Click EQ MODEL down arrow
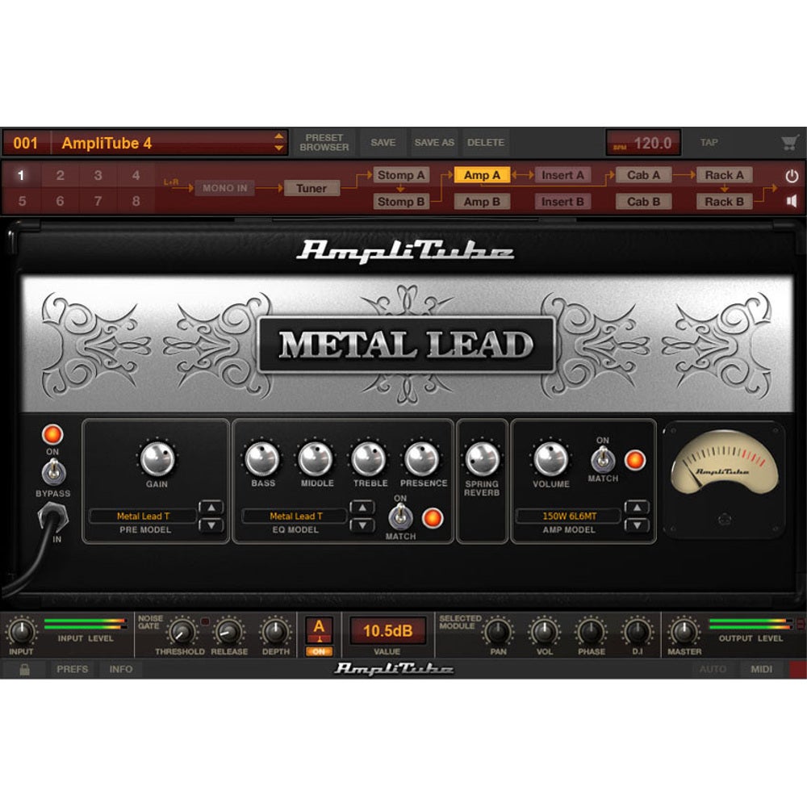Viewport: 807px width, 807px height. pos(362,525)
